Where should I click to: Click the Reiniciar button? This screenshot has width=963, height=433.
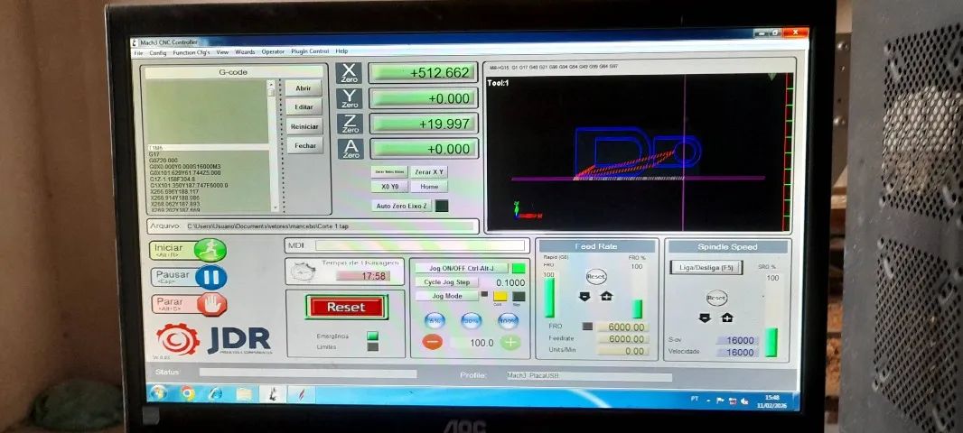pos(304,127)
